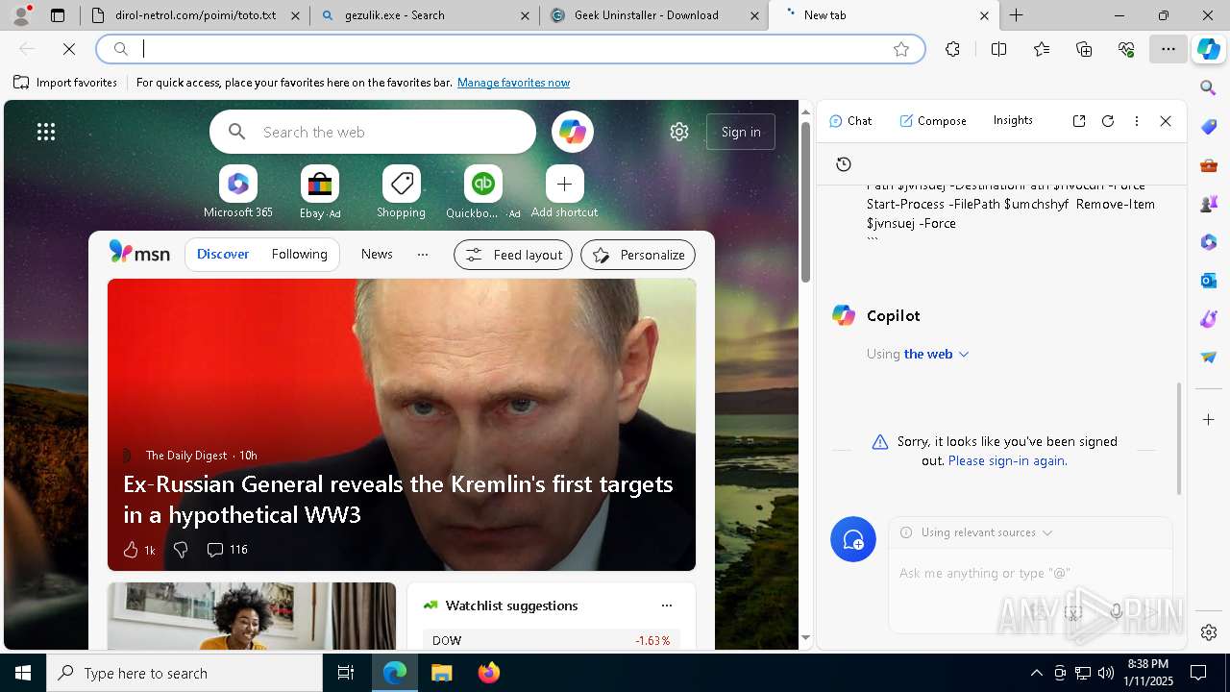Screen dimensions: 1230x692
Task: Open comments on the Kremlin article
Action: [227, 550]
